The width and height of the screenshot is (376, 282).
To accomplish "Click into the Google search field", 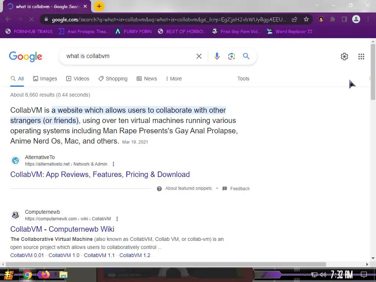I will pos(130,56).
